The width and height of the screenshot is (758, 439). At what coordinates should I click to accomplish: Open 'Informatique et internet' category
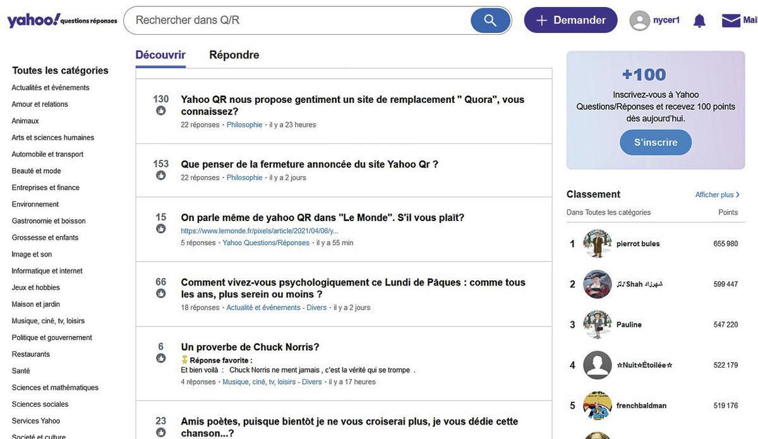pos(47,271)
